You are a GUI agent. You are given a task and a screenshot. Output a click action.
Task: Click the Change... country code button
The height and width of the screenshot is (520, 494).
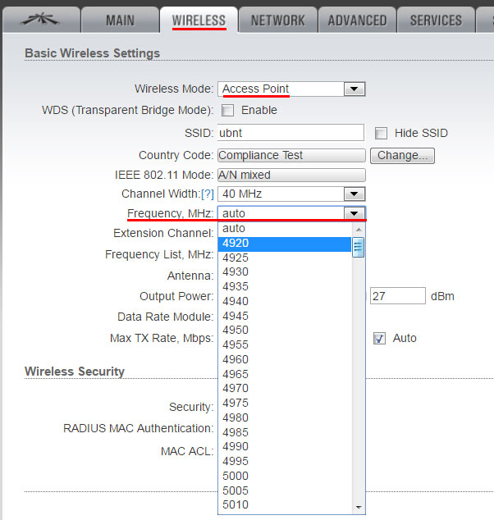(x=402, y=155)
